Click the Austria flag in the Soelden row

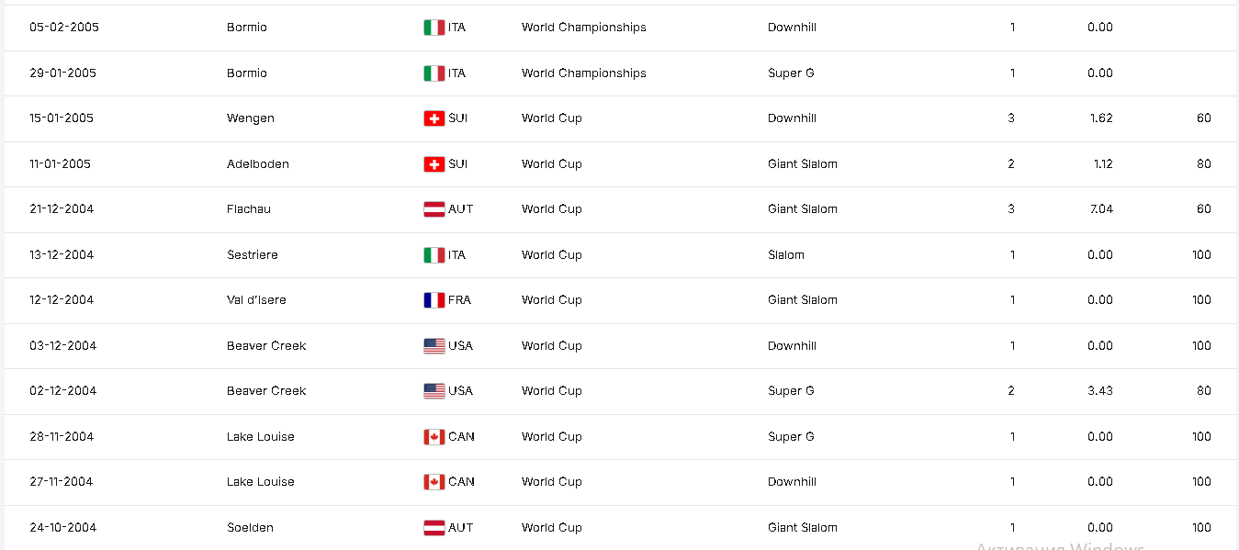[x=434, y=528]
